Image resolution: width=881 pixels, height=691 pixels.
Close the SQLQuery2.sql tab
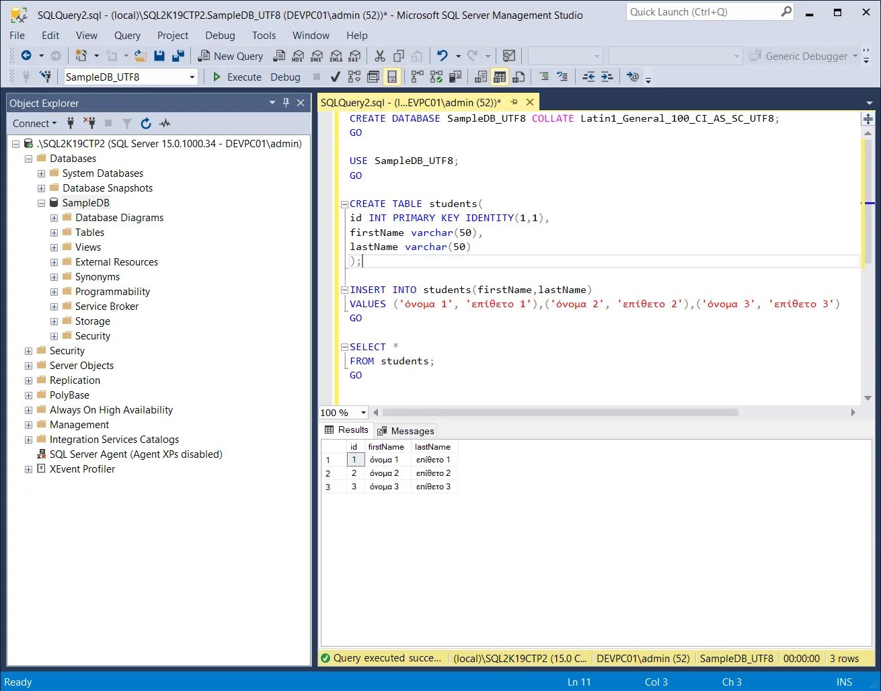point(530,102)
